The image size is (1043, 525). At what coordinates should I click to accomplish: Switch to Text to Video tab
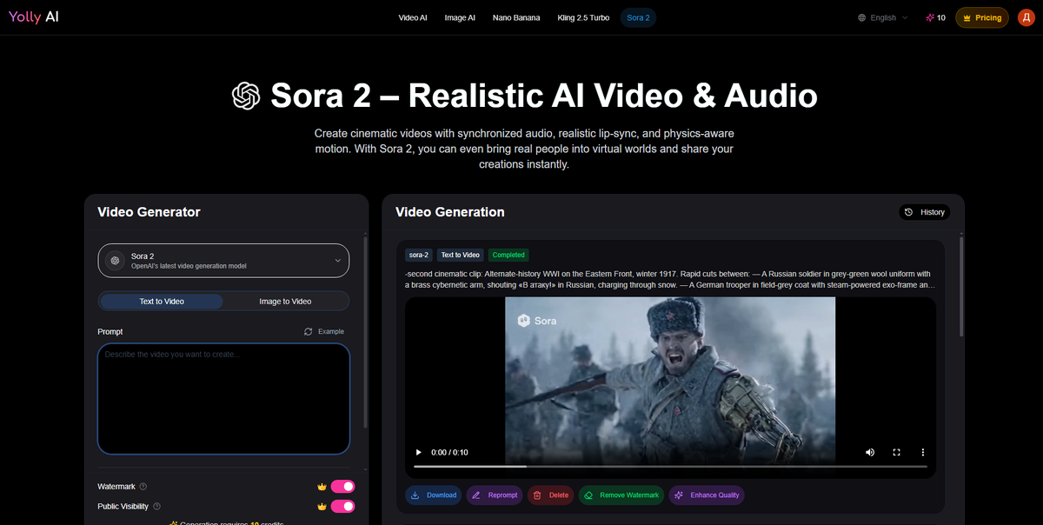coord(162,302)
